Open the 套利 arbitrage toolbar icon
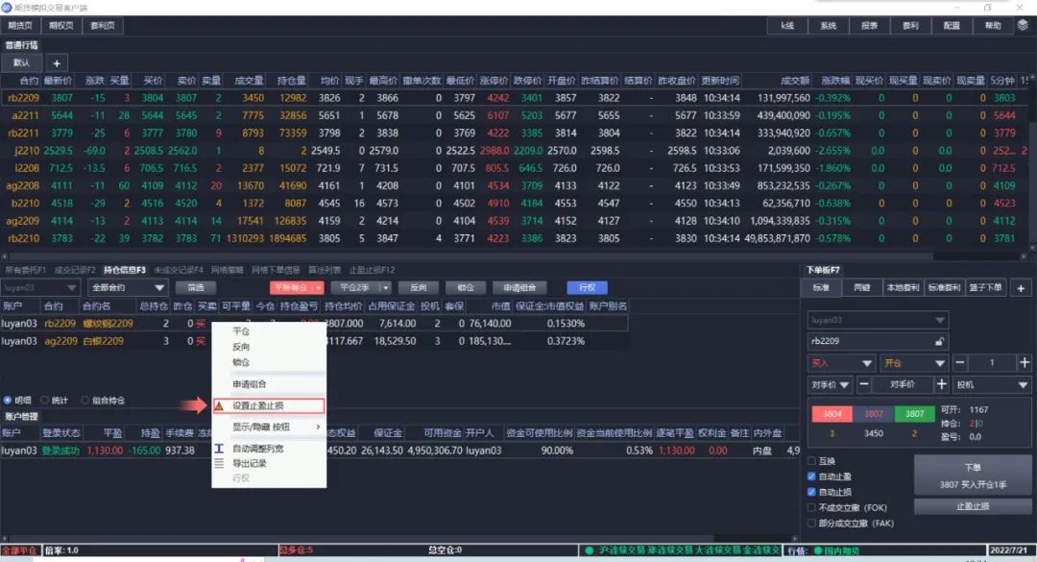 (912, 26)
